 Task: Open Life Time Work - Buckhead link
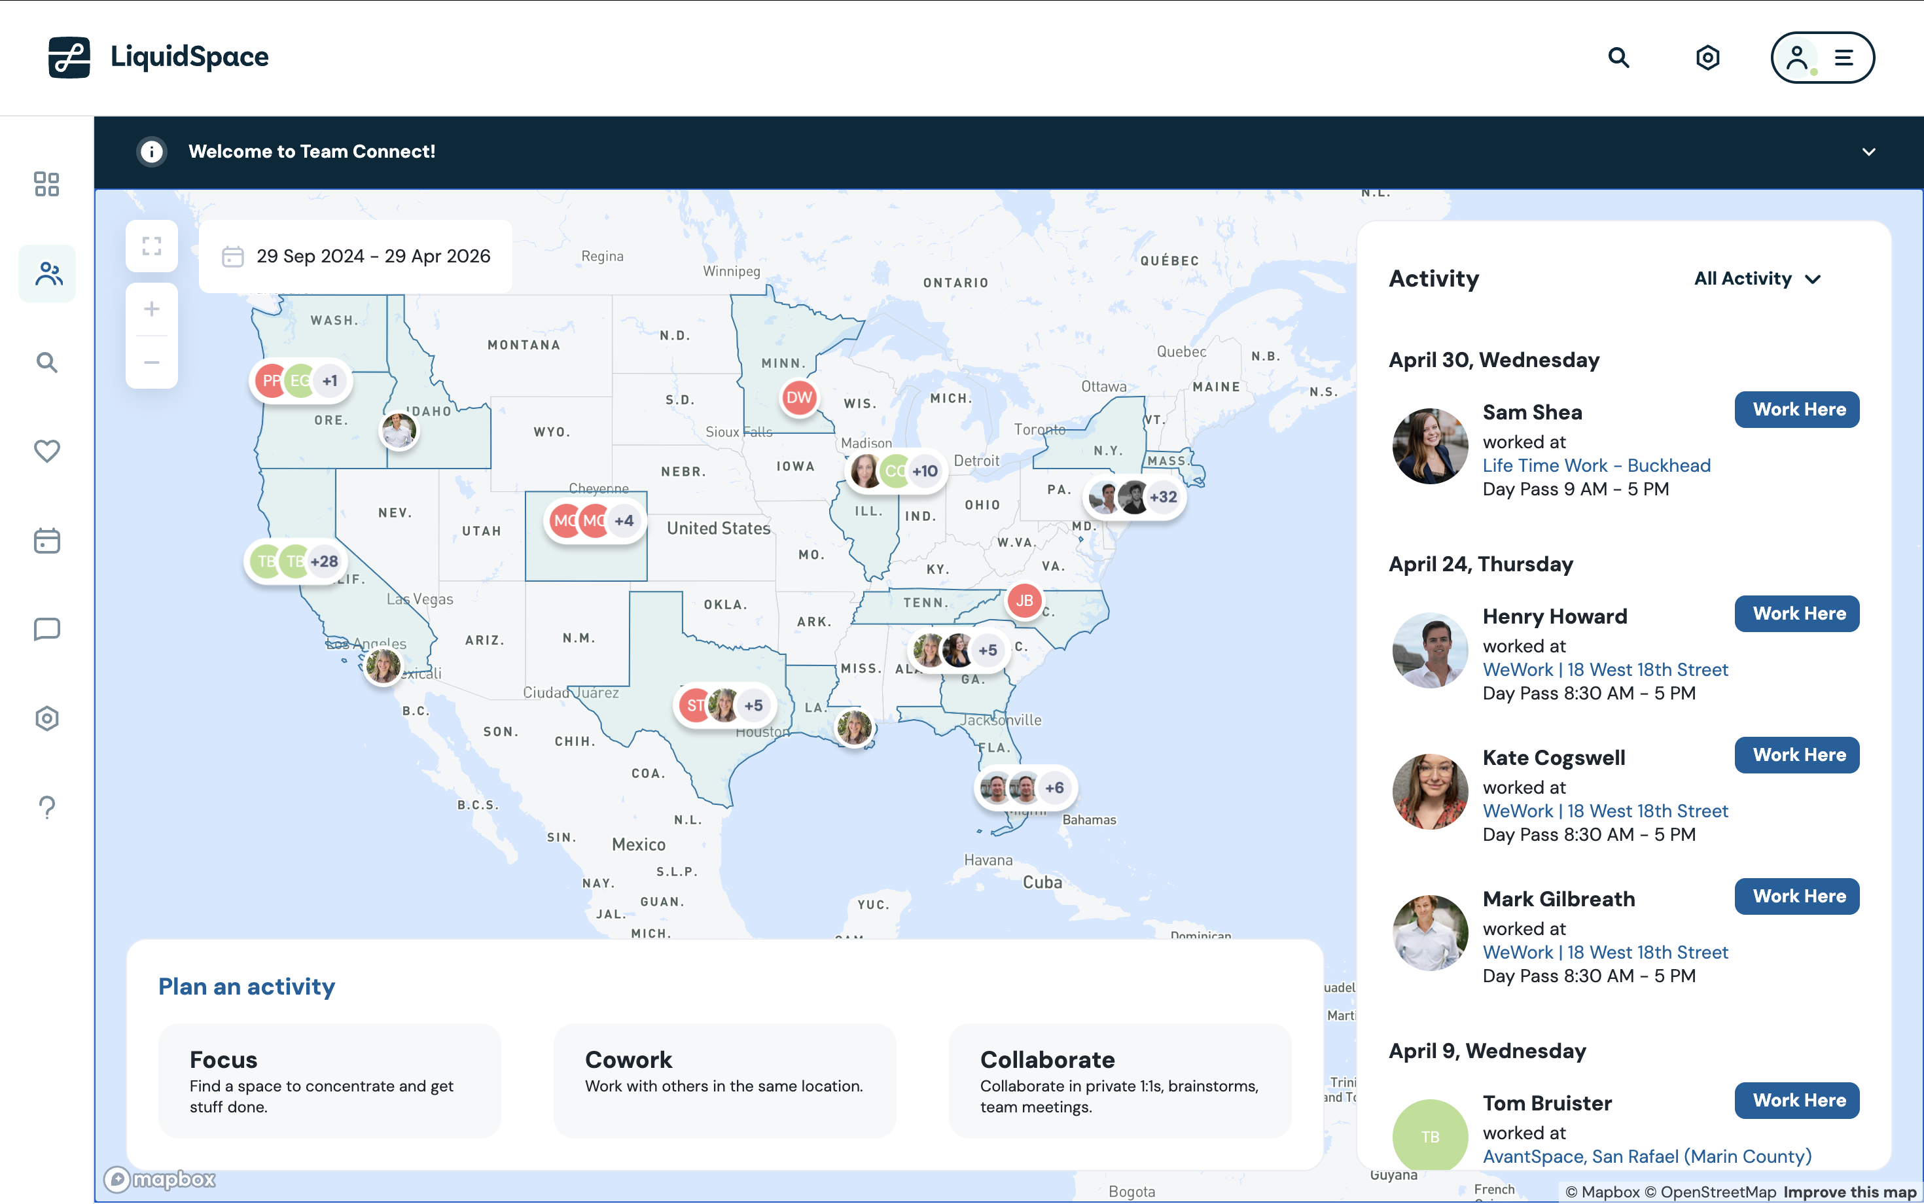point(1596,465)
